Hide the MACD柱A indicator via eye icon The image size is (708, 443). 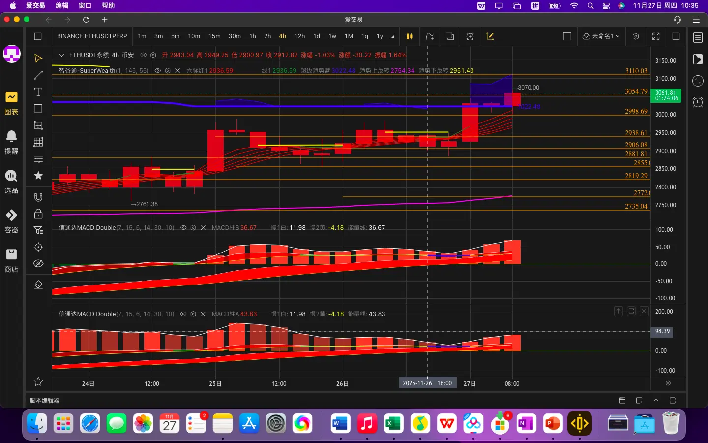click(183, 314)
